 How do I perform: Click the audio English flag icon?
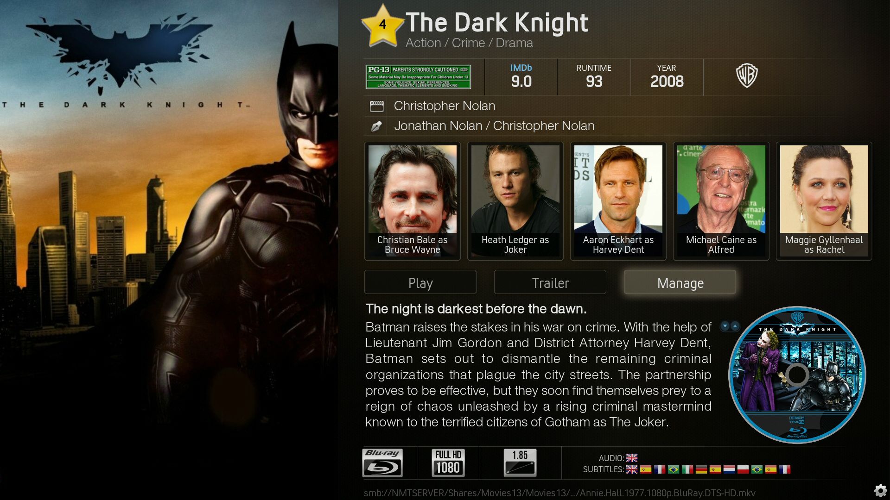pyautogui.click(x=632, y=458)
